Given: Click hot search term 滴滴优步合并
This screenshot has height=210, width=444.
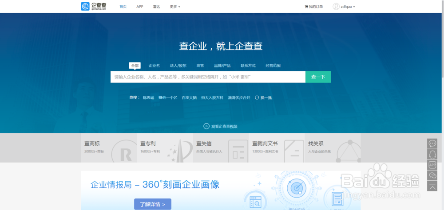Looking at the screenshot, I should pyautogui.click(x=239, y=97).
